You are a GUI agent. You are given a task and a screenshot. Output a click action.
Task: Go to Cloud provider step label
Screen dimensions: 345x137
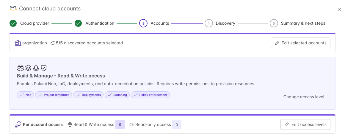(x=34, y=23)
